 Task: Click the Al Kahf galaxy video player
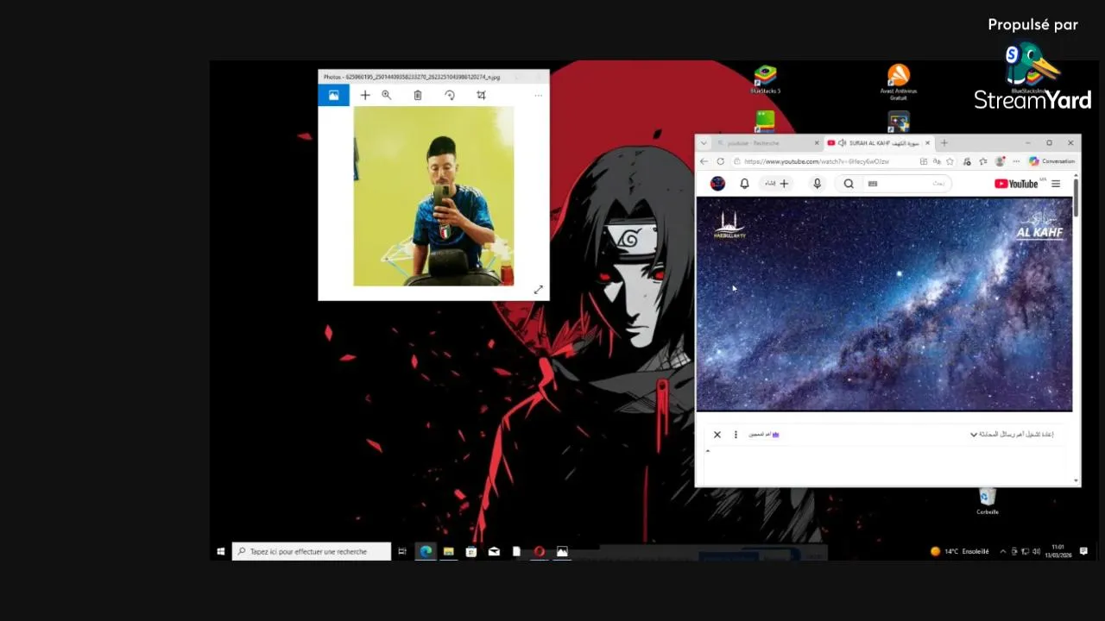(x=884, y=304)
